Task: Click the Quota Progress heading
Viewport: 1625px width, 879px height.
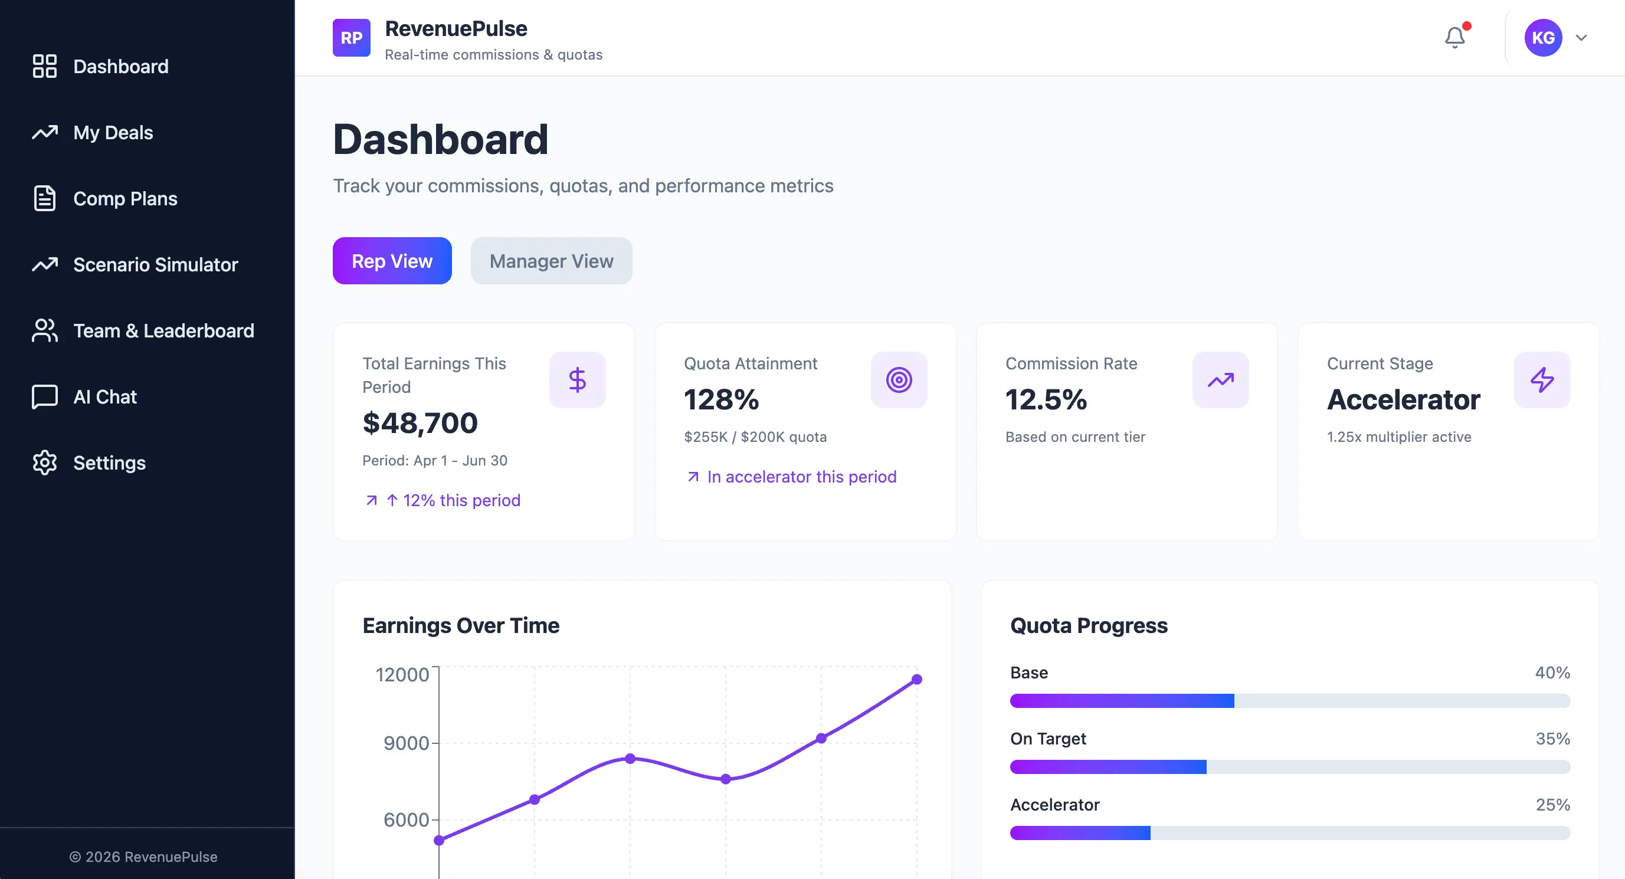Action: (1089, 625)
